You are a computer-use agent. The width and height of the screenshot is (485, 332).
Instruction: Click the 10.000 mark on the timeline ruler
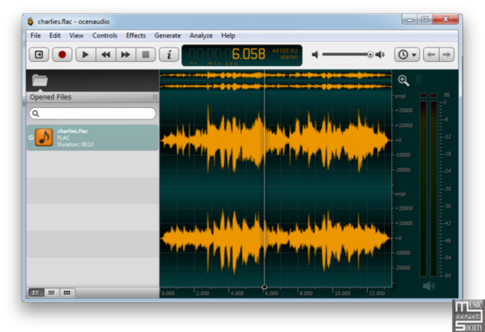342,294
